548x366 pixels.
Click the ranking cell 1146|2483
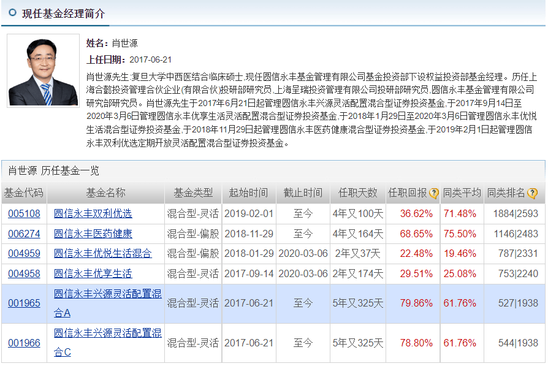coord(516,234)
